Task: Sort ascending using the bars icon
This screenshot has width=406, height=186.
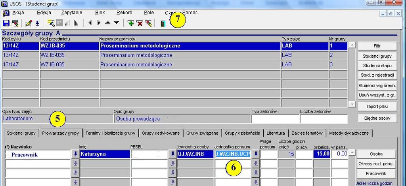Action: coord(67,23)
